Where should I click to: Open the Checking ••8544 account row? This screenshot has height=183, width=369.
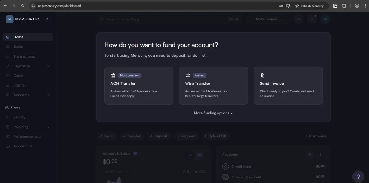coord(274,177)
